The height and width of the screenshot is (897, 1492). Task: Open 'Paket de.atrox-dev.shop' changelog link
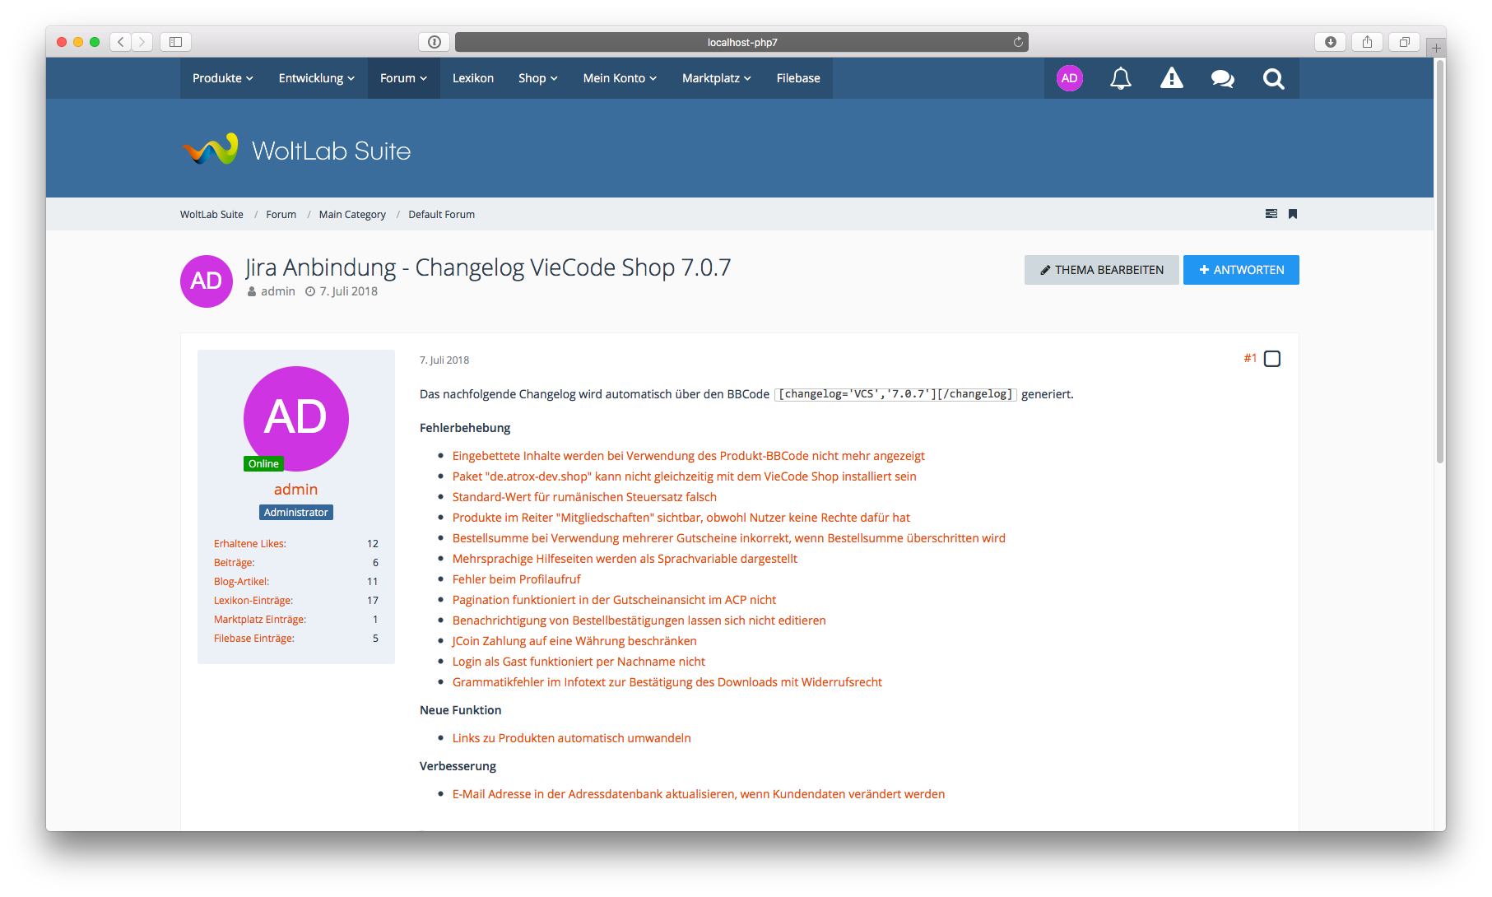(x=685, y=476)
